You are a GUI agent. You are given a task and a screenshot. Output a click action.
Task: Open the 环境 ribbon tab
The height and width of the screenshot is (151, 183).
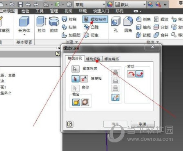83,11
